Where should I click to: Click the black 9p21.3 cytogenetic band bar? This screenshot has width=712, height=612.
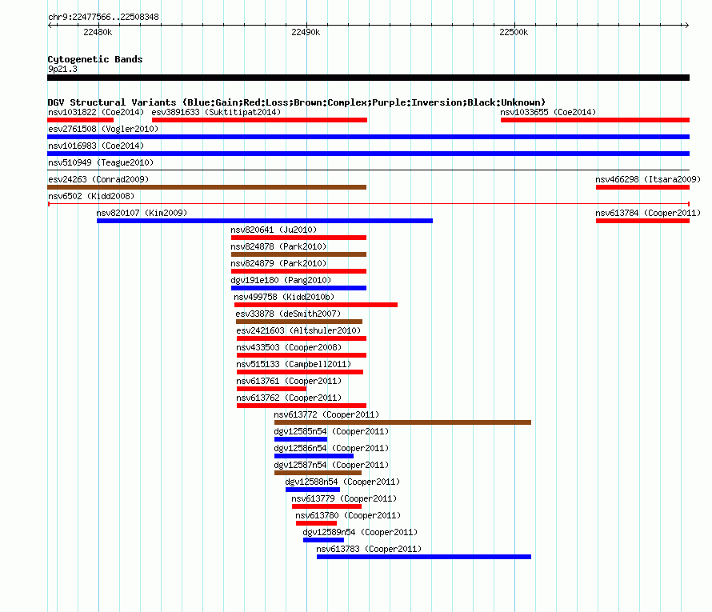pyautogui.click(x=368, y=78)
